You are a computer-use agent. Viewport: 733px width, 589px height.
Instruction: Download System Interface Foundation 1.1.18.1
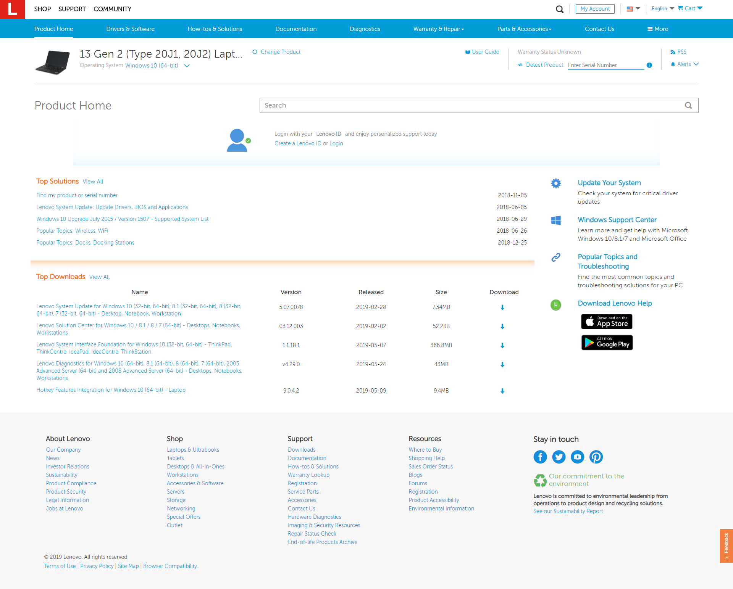(x=502, y=345)
